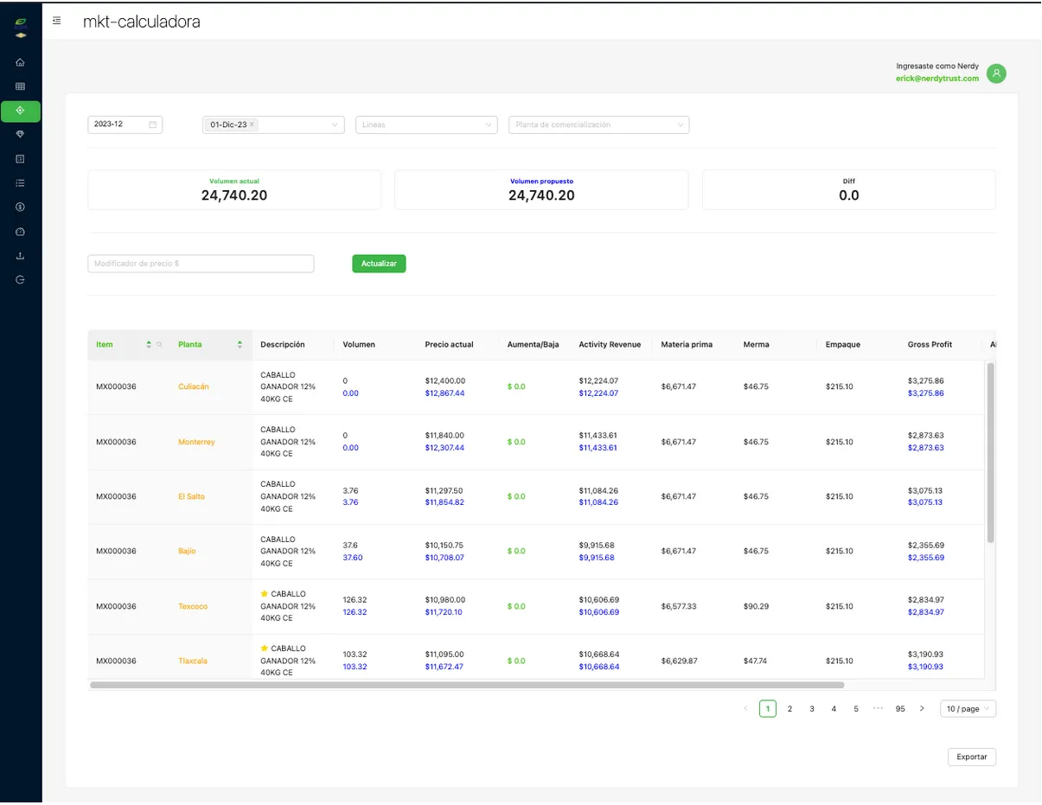Open the Líneas dropdown

pos(426,125)
